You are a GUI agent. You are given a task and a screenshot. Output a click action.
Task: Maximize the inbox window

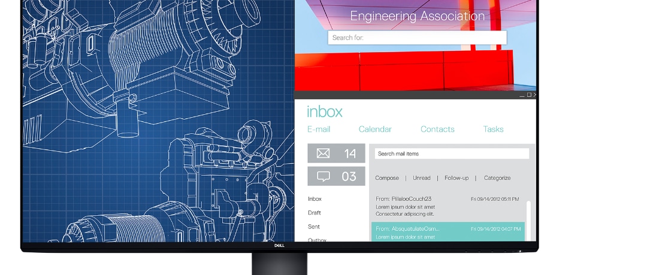point(528,95)
